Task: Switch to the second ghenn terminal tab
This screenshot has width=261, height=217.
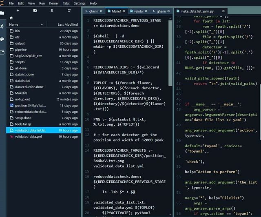Action: click(161, 11)
